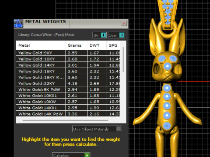This screenshot has width=210, height=157.
Task: Sort by the Metal column header
Action: 41,45
